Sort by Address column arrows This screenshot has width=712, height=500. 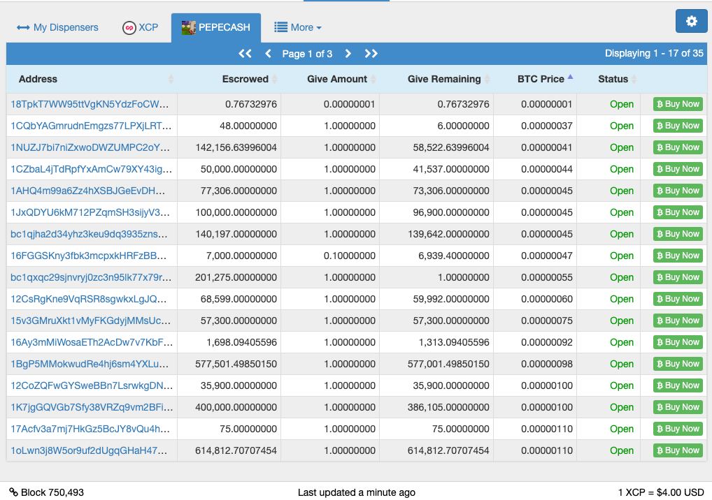(171, 80)
